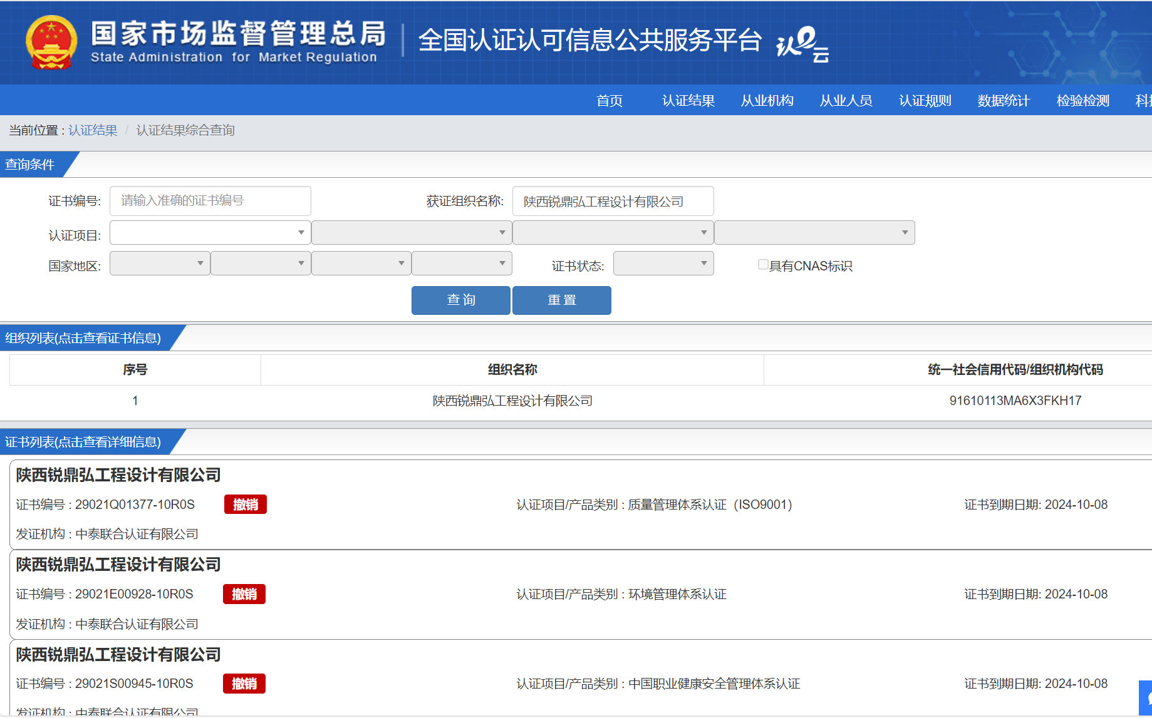
Task: Open the 从业人员 navigation menu
Action: click(846, 101)
